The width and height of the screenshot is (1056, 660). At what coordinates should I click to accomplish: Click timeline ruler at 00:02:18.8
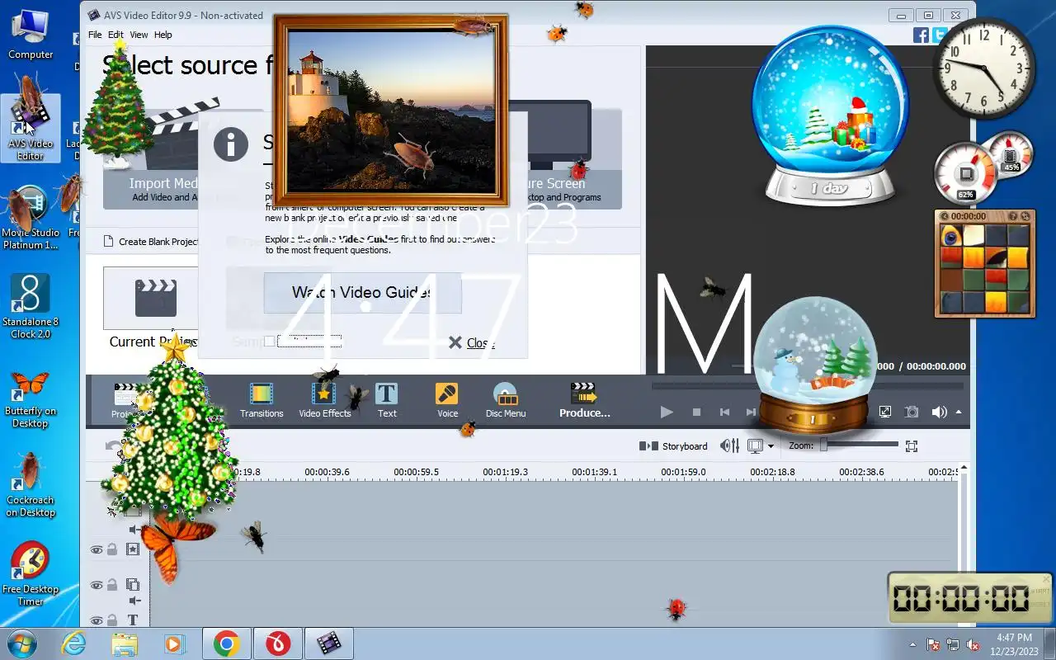[x=772, y=472]
